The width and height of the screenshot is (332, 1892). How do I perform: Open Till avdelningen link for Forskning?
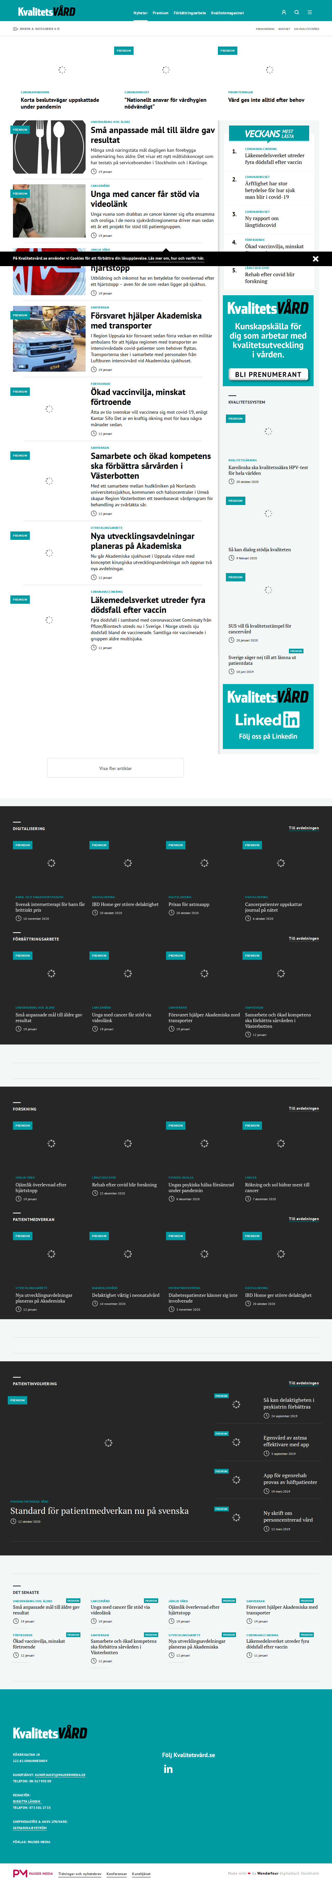coord(303,1108)
